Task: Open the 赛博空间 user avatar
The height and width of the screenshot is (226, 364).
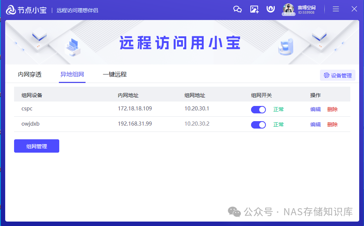Action: point(288,9)
